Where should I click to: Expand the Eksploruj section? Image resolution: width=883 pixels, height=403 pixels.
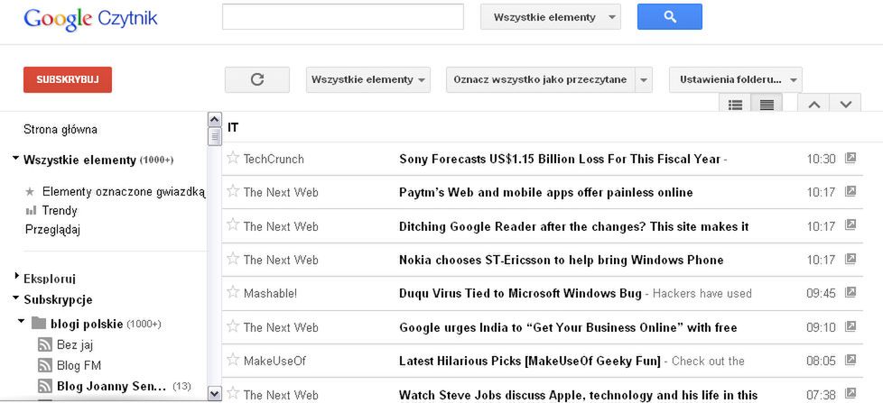tap(17, 276)
